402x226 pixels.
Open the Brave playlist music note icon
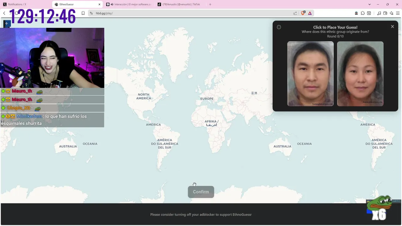coord(379,13)
